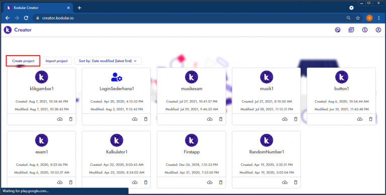
Task: Click trash icon on the button1 project
Action: click(x=370, y=119)
